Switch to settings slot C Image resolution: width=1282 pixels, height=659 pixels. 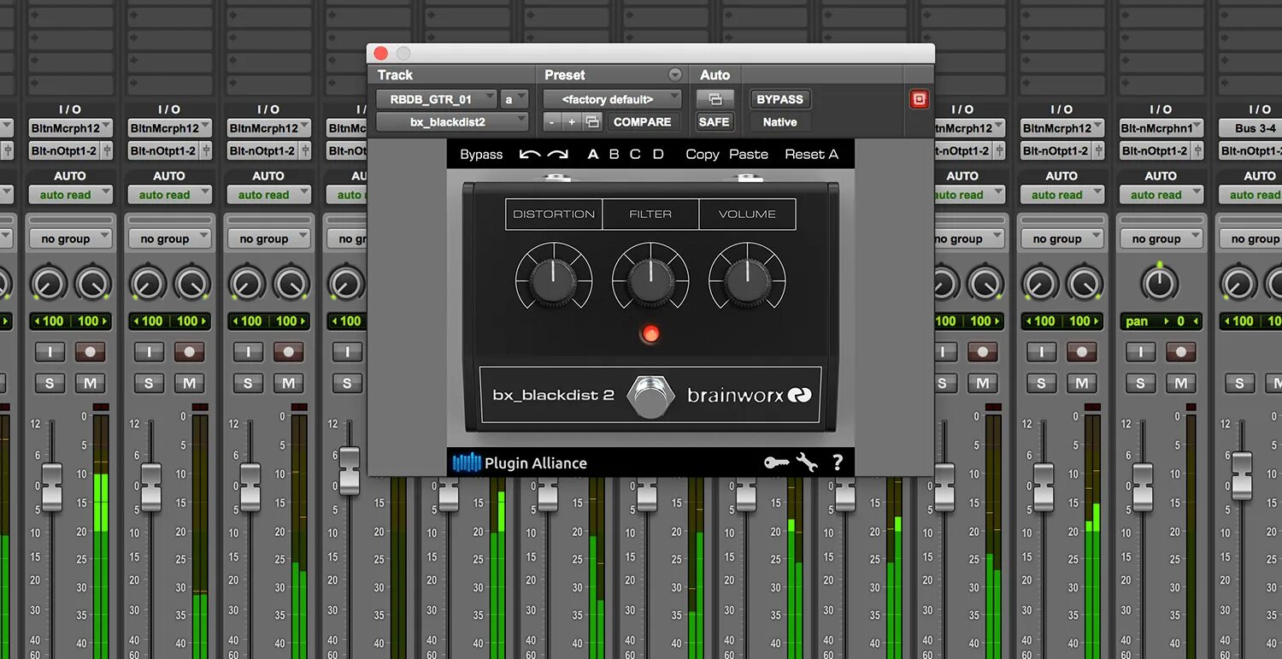coord(635,155)
